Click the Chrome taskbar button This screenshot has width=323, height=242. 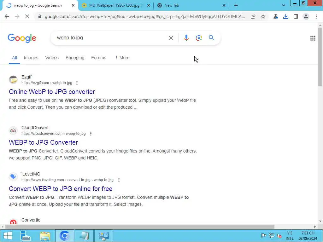click(x=64, y=236)
